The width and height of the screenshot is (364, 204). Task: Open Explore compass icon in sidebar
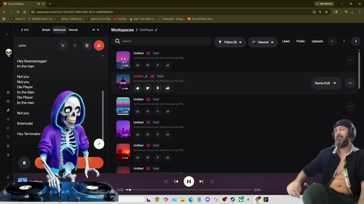8,101
